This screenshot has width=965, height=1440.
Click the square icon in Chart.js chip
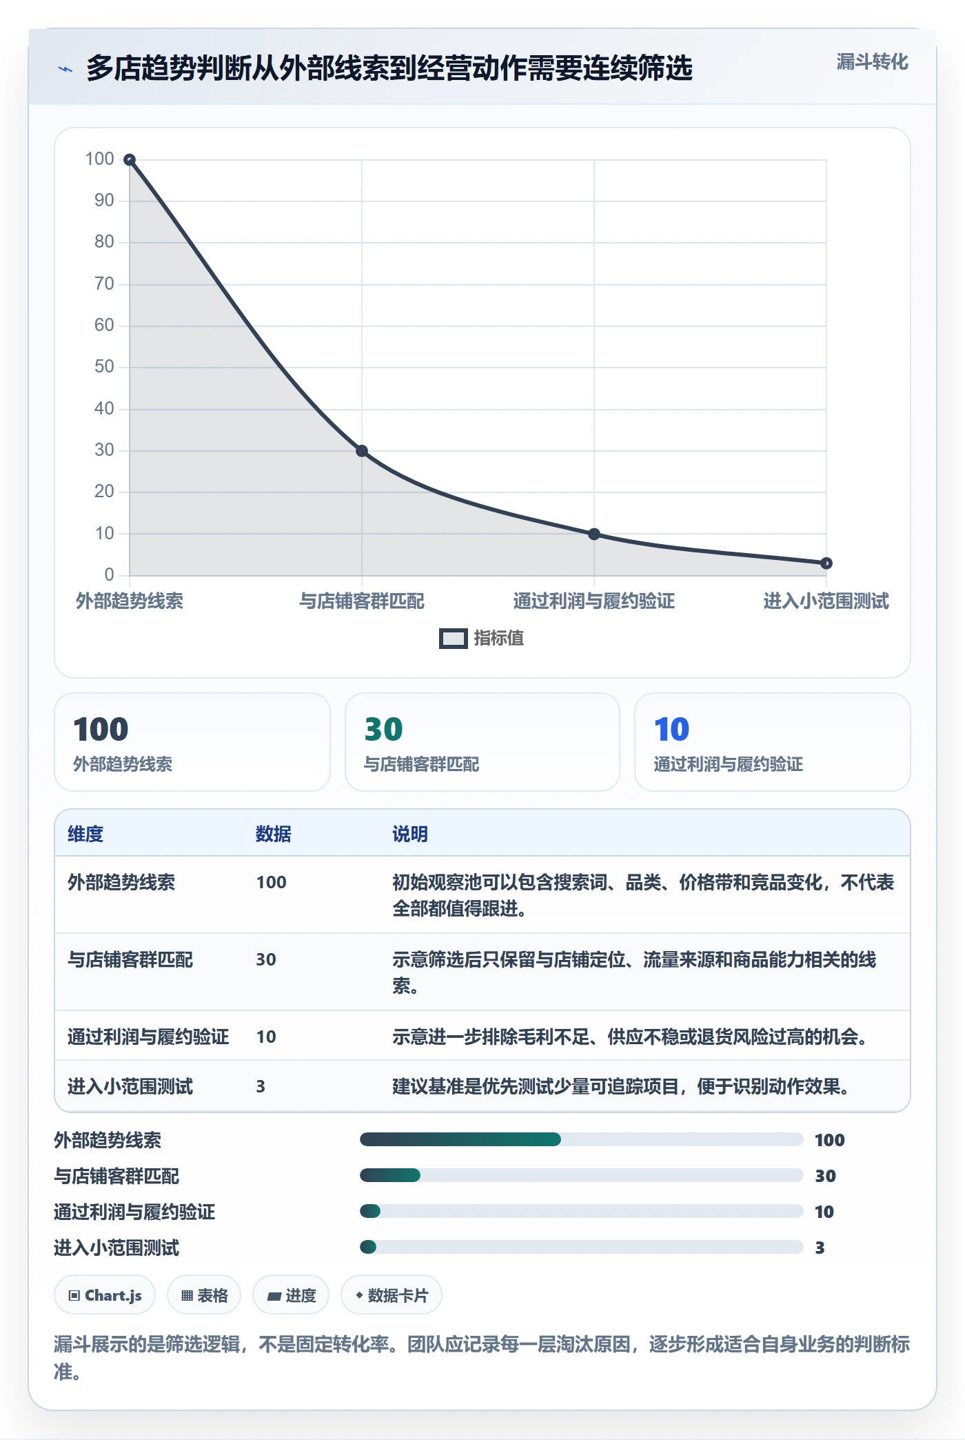(x=74, y=1296)
